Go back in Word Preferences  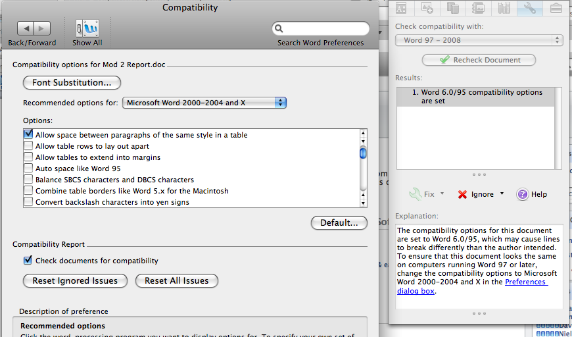26,28
